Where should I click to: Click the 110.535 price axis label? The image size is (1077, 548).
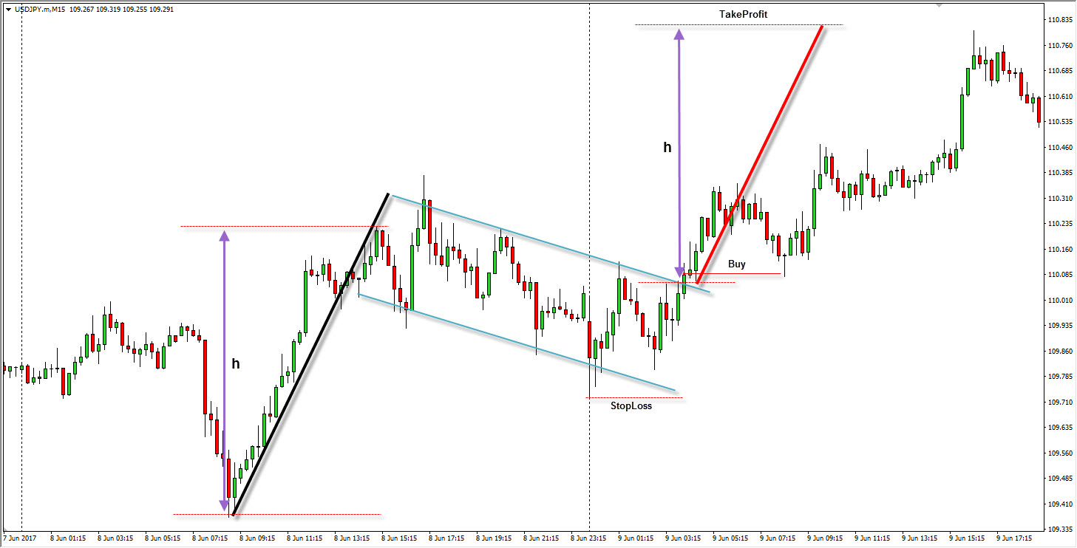click(1060, 122)
